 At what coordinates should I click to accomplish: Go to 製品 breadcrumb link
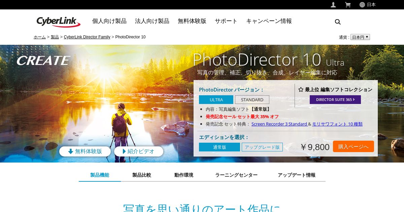pyautogui.click(x=55, y=37)
